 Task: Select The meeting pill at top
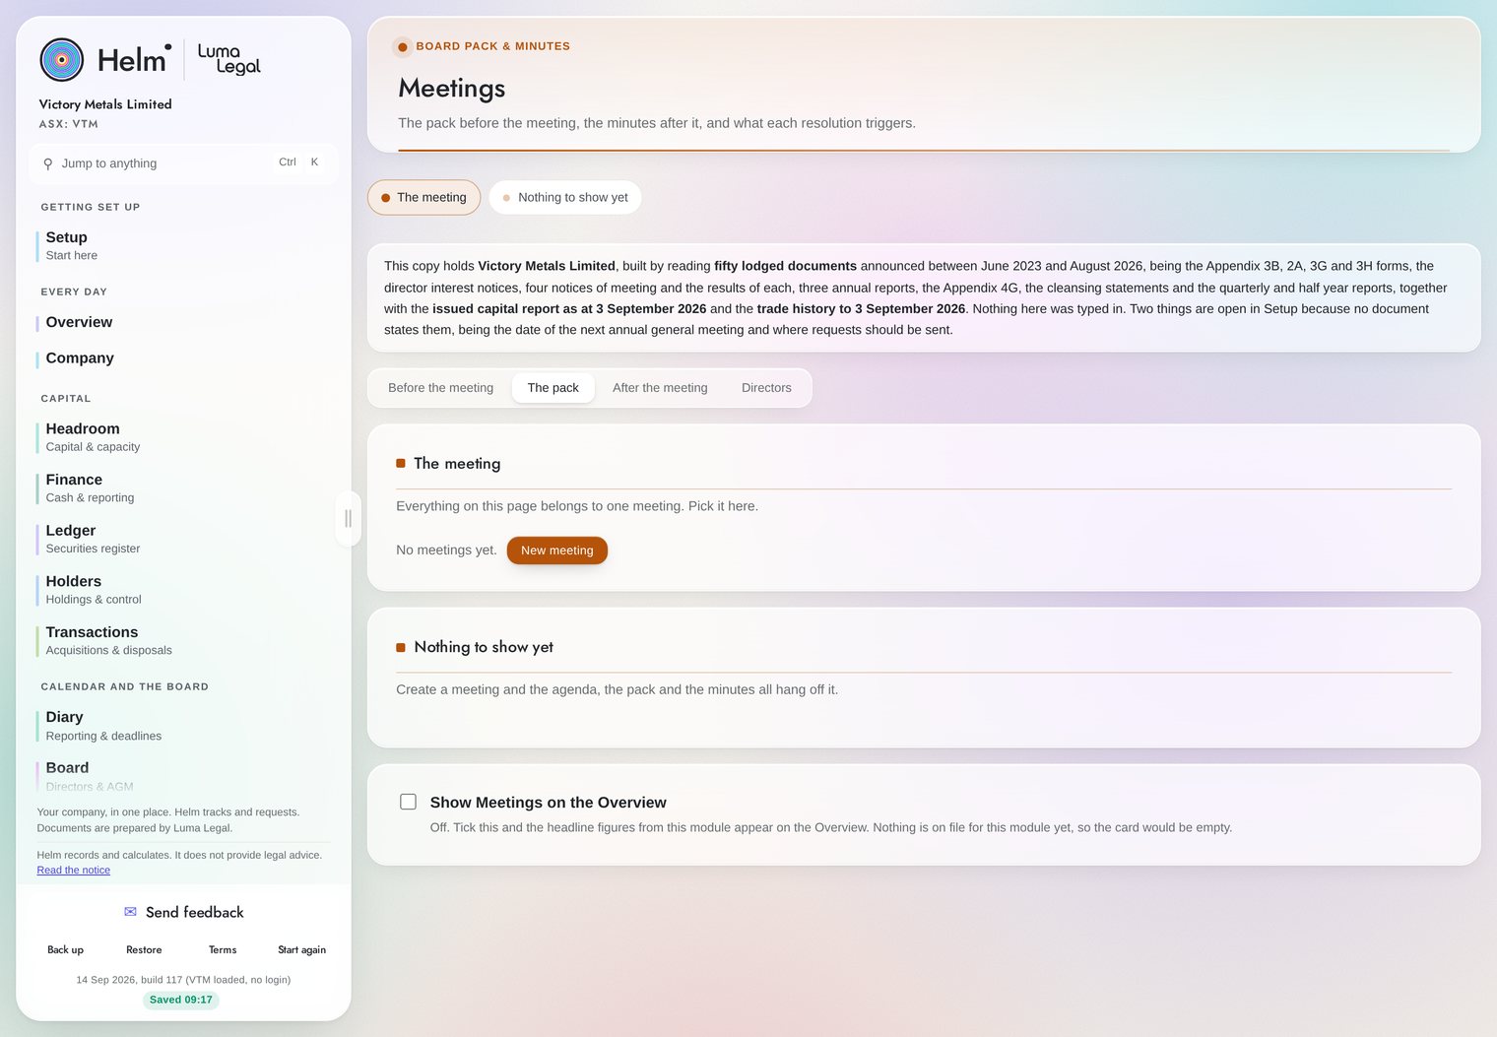[423, 197]
